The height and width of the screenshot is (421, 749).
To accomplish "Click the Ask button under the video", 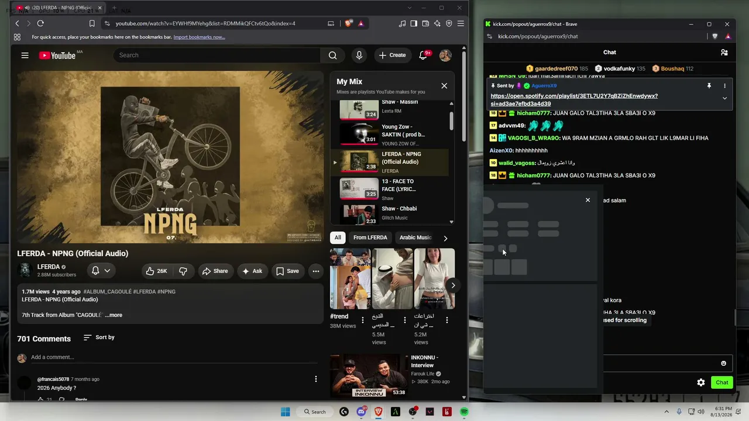I will coord(252,271).
